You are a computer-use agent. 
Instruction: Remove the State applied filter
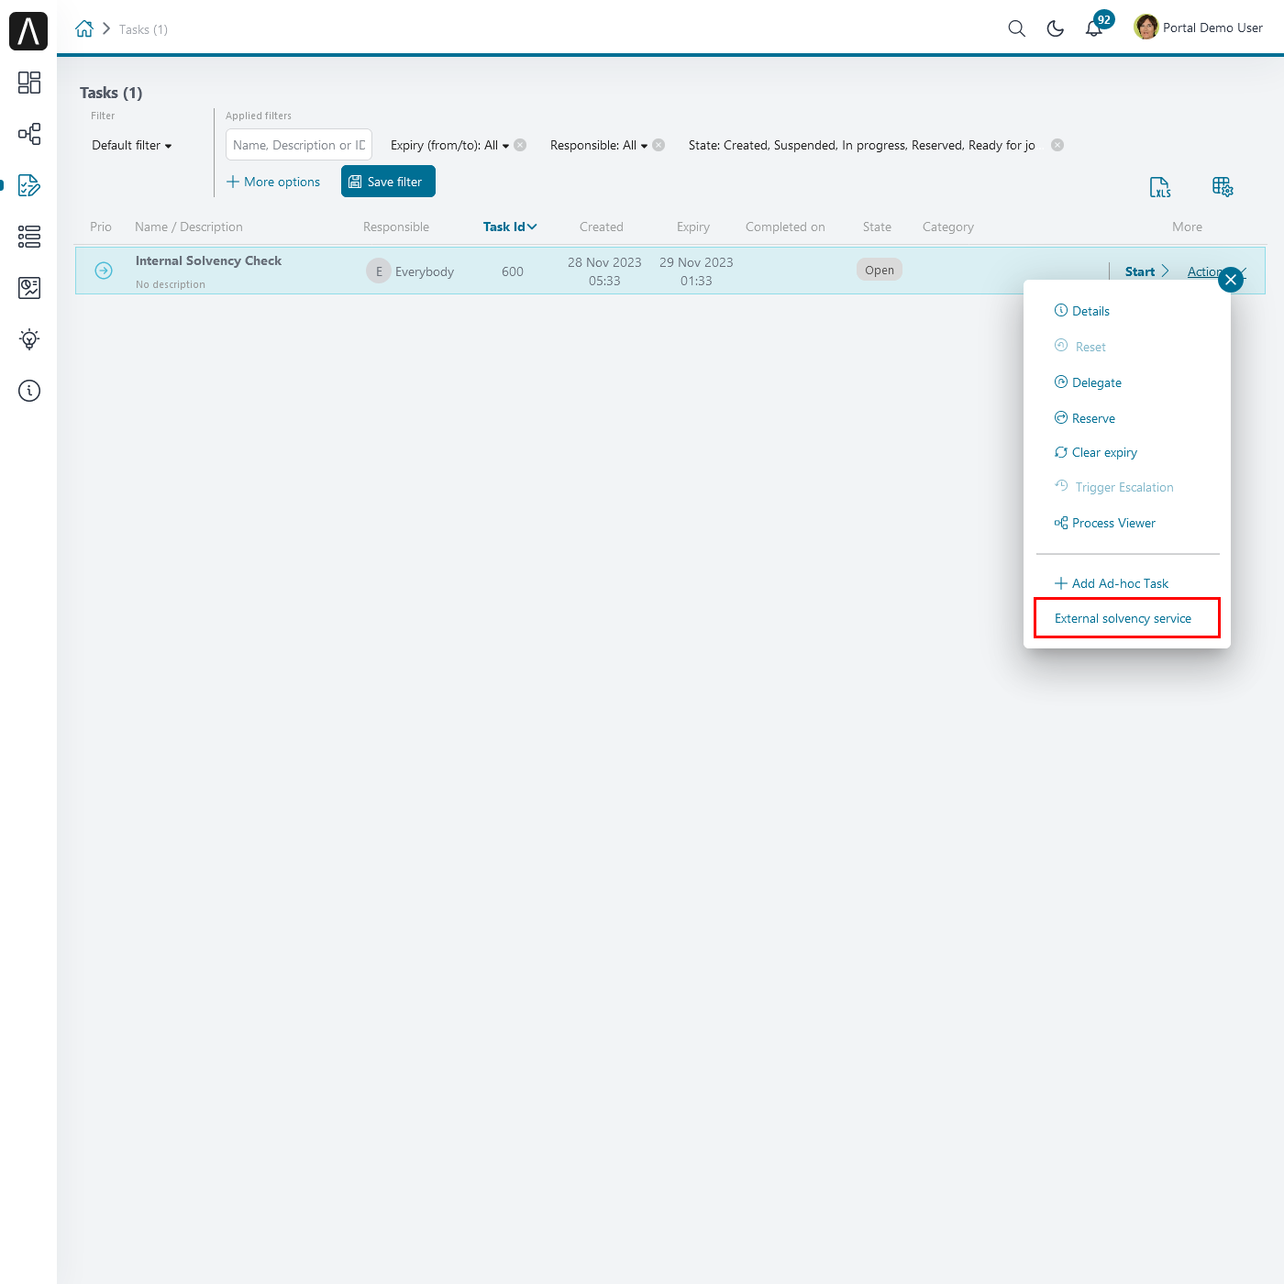coord(1057,145)
